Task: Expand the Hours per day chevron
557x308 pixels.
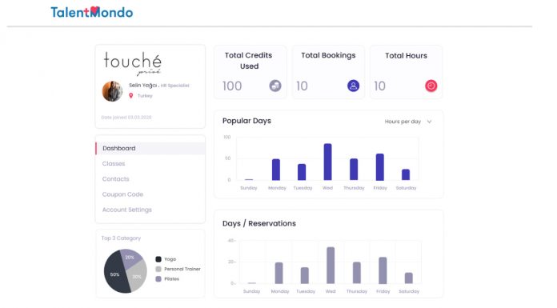Action: [429, 122]
